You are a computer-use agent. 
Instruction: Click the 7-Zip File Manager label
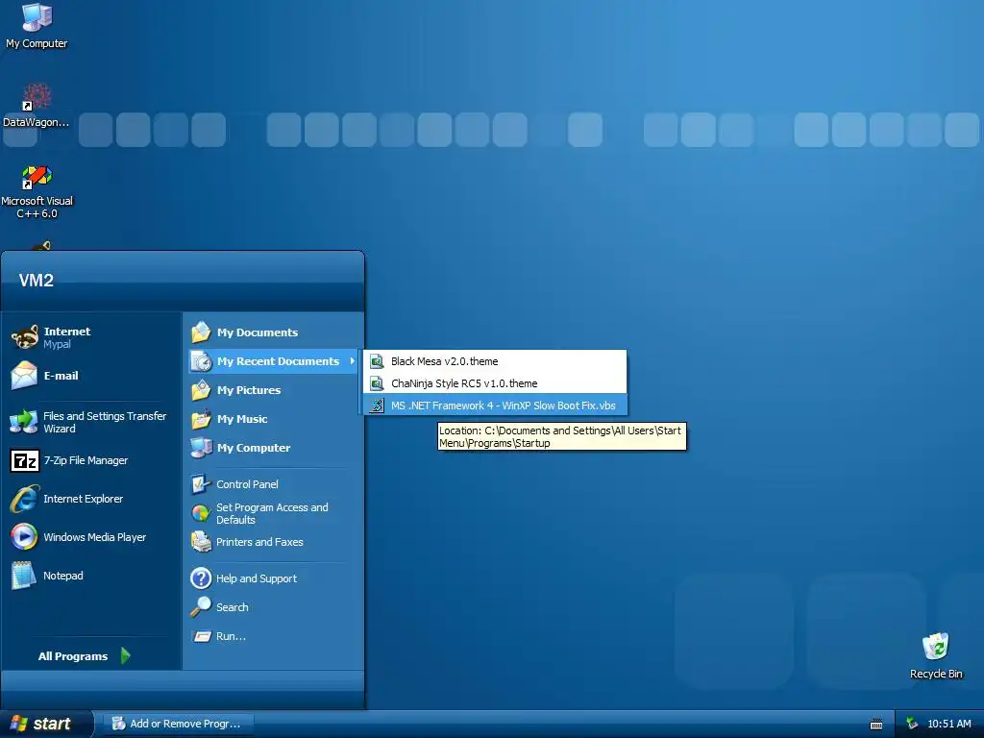click(86, 460)
